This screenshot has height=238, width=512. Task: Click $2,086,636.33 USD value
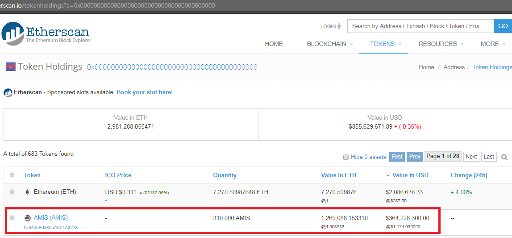[404, 192]
